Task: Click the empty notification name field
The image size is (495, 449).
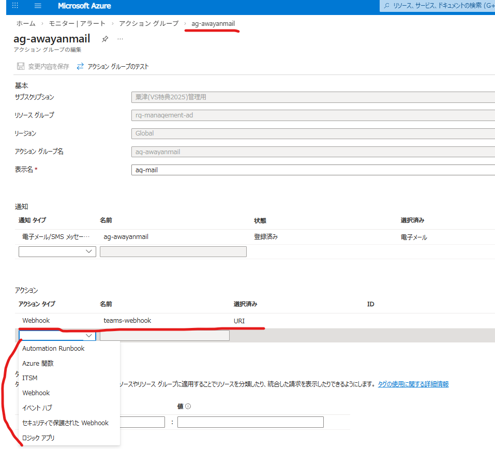Action: tap(173, 251)
